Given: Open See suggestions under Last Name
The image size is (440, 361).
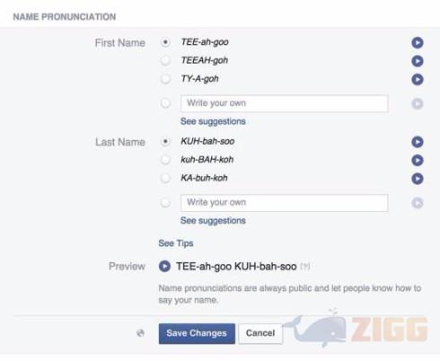Looking at the screenshot, I should click(x=213, y=221).
